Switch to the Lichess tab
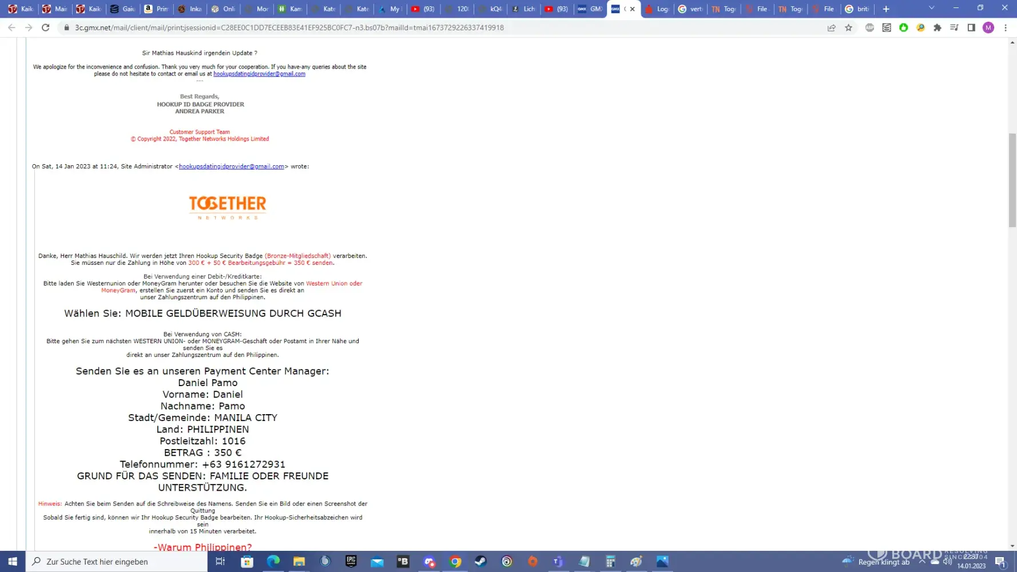The width and height of the screenshot is (1017, 572). 523,9
